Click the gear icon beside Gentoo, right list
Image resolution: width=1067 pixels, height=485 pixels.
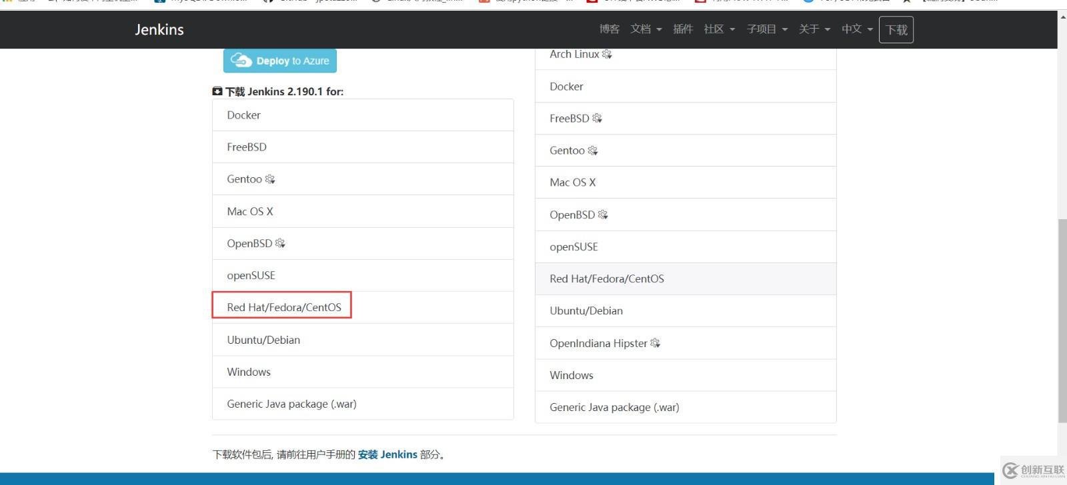(592, 151)
